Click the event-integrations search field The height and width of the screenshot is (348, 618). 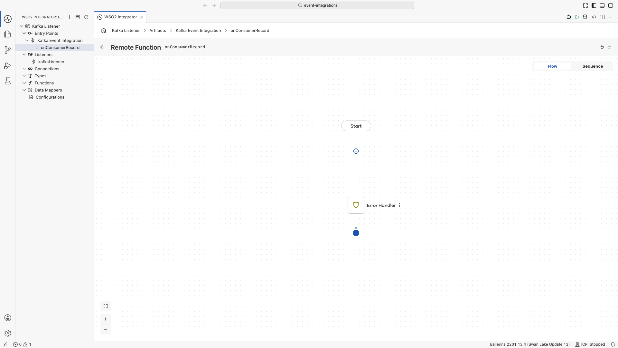(317, 5)
